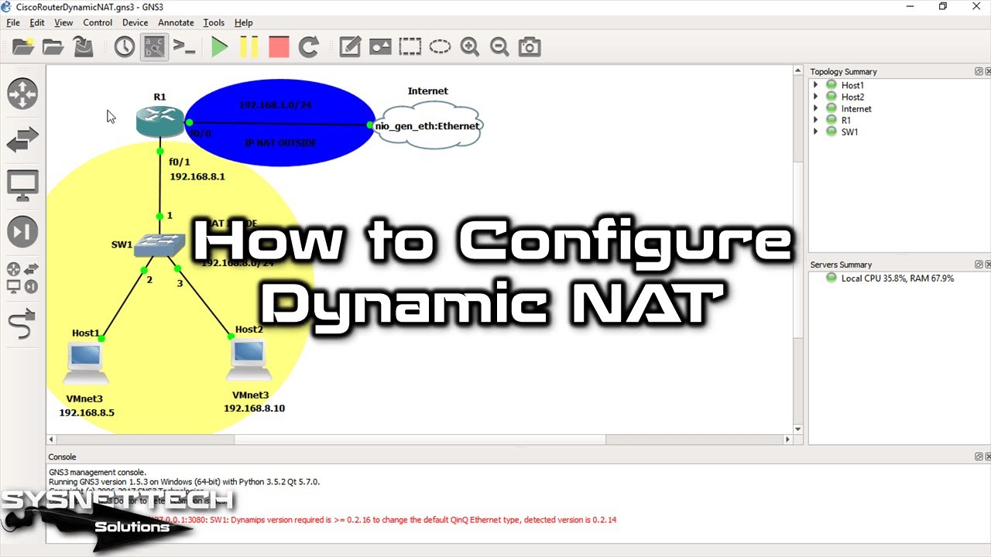Browse end devices monitor icon
The image size is (991, 557).
click(22, 186)
